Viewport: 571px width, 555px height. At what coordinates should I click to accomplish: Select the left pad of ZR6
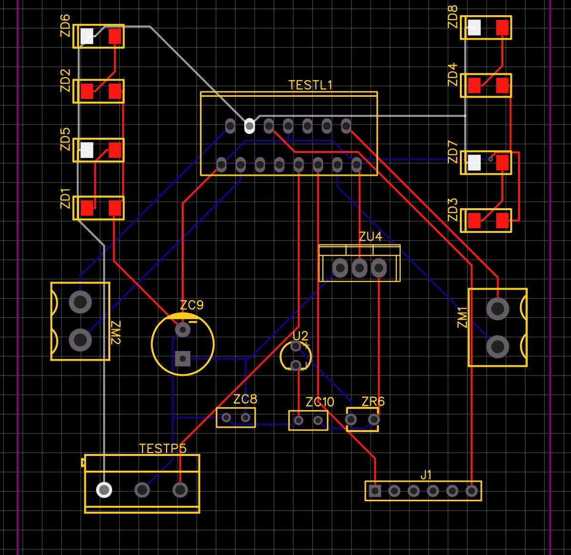click(351, 420)
